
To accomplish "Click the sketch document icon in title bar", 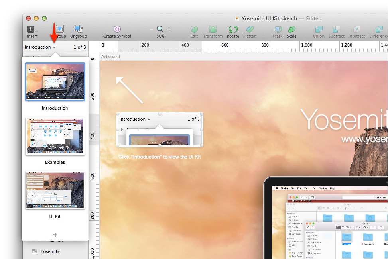I will point(237,18).
